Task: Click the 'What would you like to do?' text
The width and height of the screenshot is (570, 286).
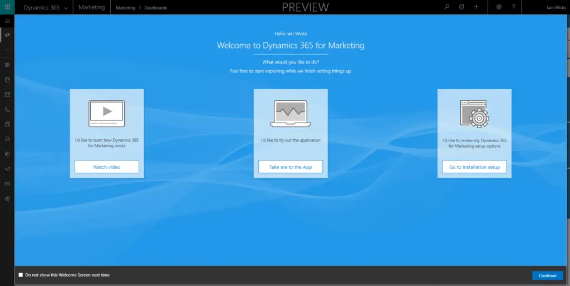Action: pos(291,62)
